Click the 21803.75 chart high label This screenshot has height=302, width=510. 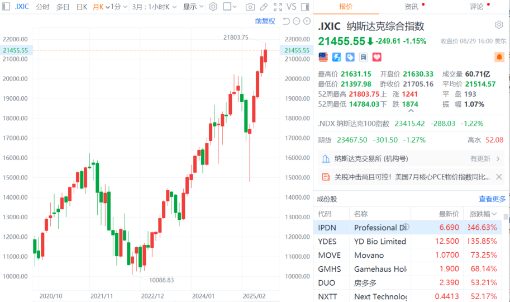click(236, 37)
